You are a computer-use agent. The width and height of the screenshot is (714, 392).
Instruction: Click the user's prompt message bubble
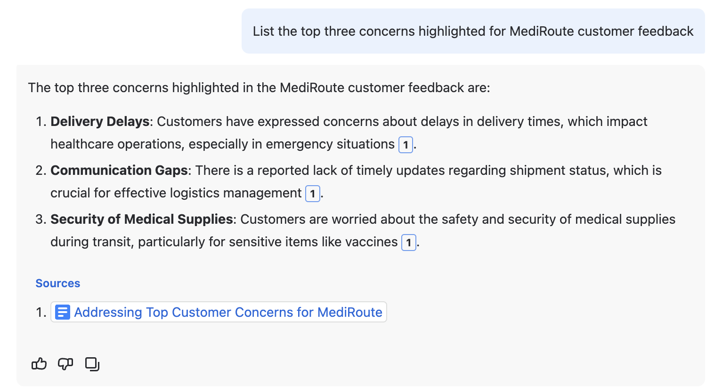[x=473, y=31]
